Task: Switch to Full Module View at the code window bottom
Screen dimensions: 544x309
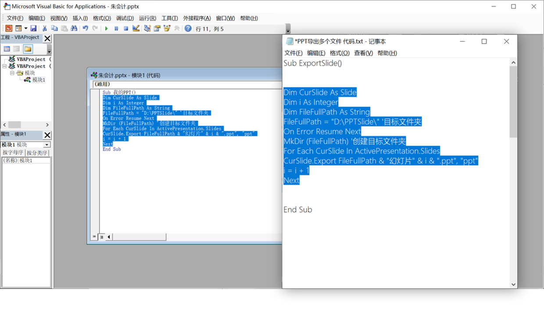Action: [x=101, y=237]
